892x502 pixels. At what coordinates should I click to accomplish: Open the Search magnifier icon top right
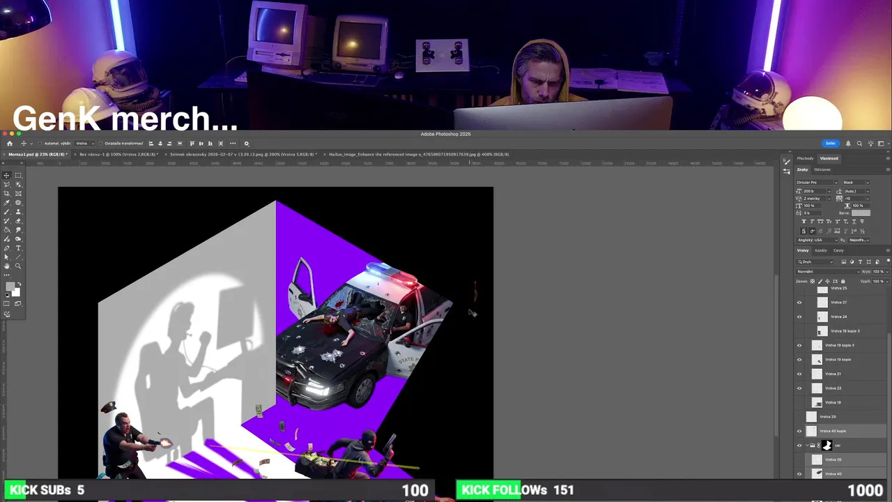pos(859,144)
